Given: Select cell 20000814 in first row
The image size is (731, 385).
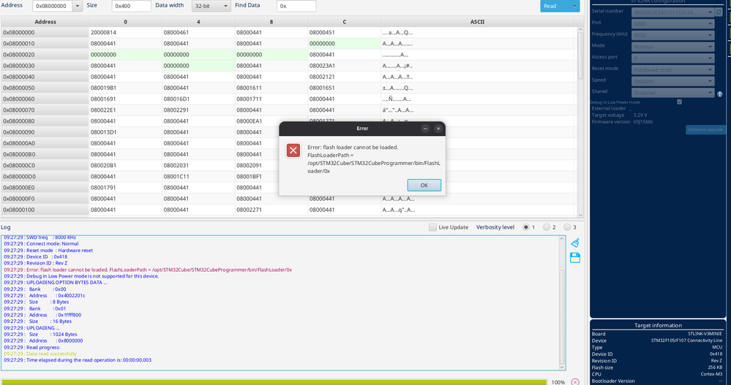Looking at the screenshot, I should [x=125, y=33].
